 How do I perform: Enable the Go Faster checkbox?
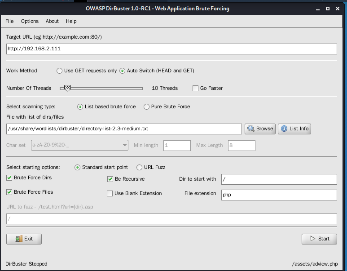pos(195,88)
